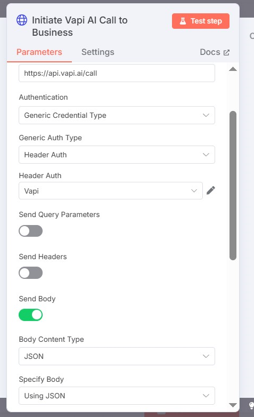Enable the Send Query Parameters toggle

pyautogui.click(x=30, y=231)
